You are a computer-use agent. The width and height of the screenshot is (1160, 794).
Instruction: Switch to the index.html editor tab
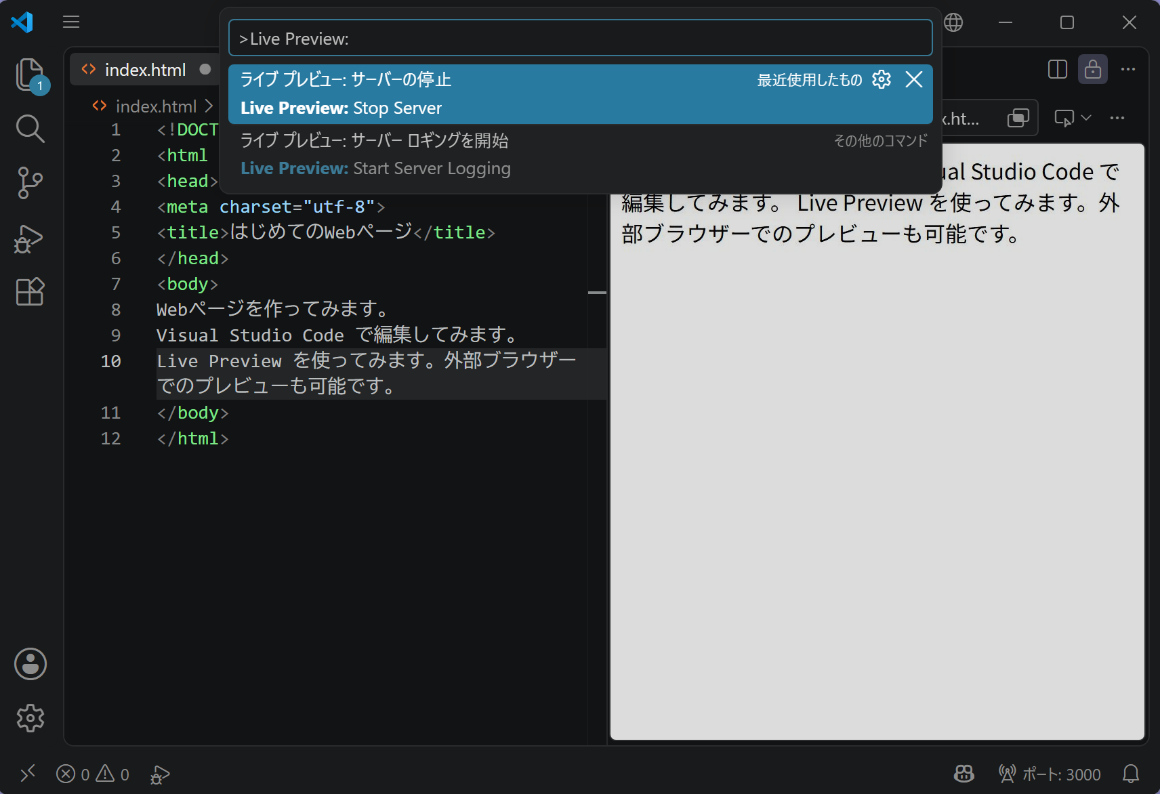[145, 70]
